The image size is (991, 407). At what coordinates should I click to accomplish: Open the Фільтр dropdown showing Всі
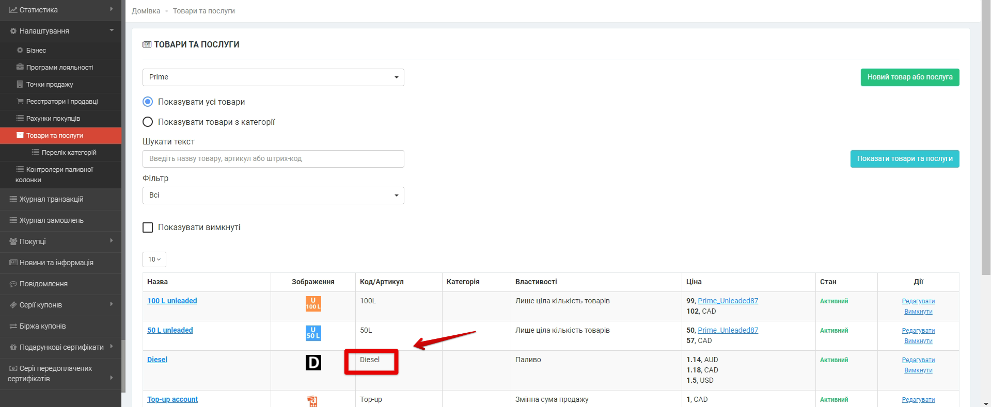[x=273, y=196]
